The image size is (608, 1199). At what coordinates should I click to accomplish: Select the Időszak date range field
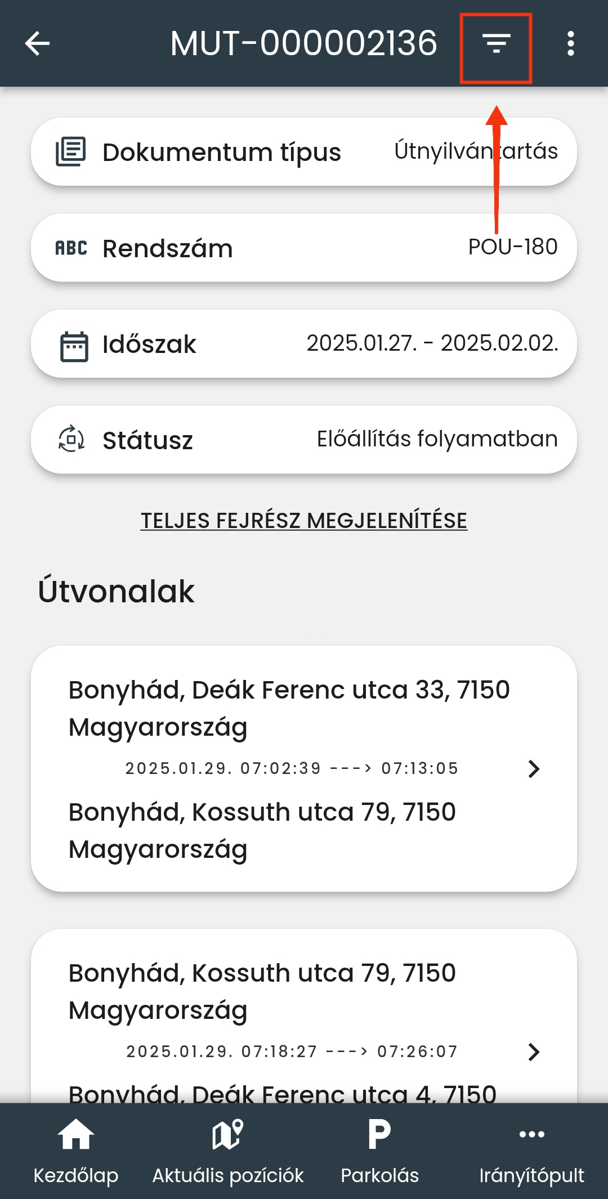[432, 343]
